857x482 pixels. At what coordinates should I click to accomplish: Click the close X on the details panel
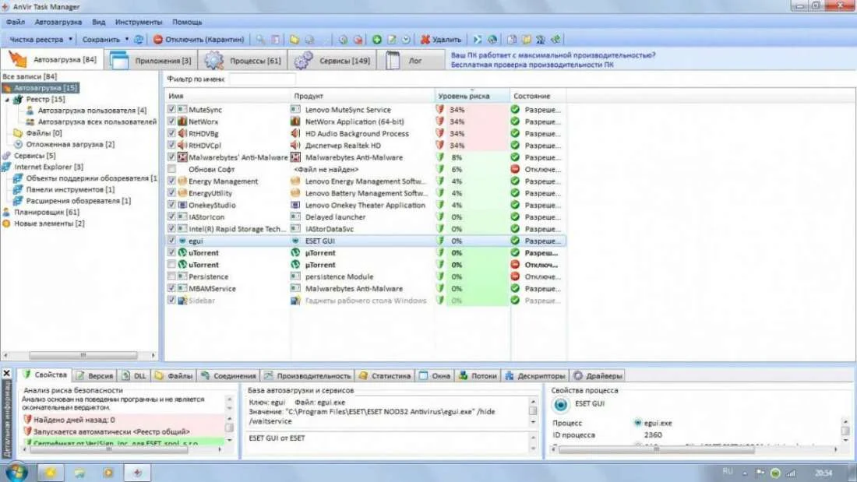[x=6, y=373]
